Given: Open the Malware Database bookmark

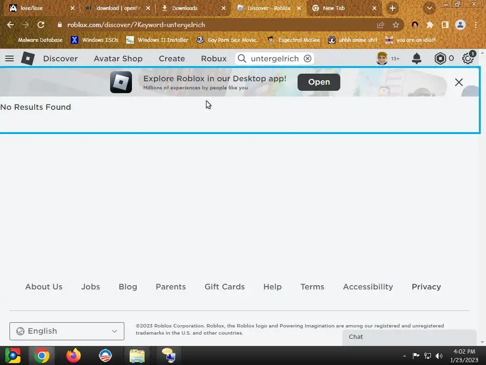Looking at the screenshot, I should tap(36, 40).
